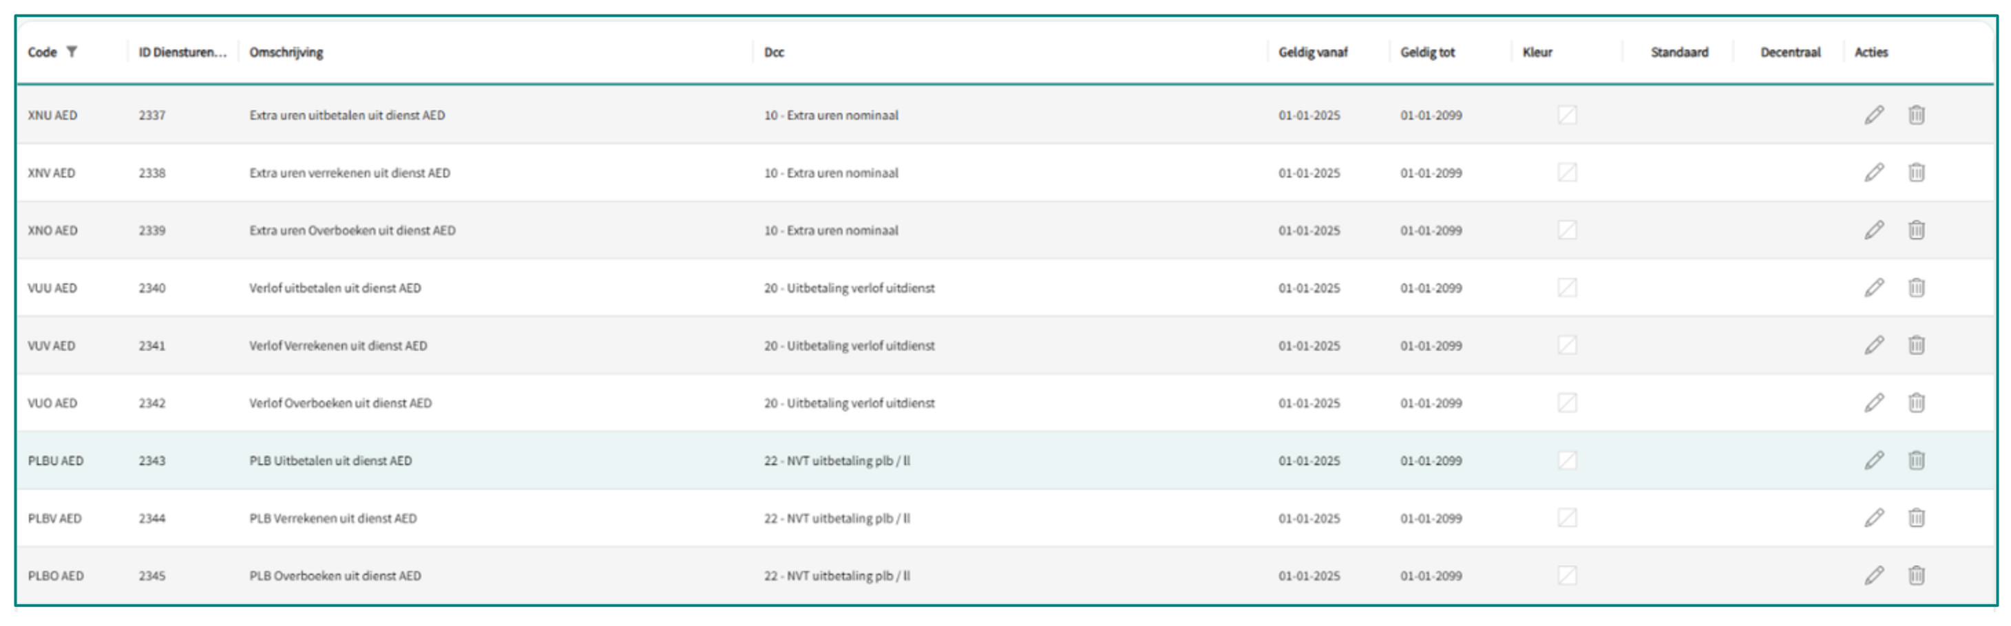Click the Standaard column header
This screenshot has width=2011, height=626.
pyautogui.click(x=1679, y=52)
